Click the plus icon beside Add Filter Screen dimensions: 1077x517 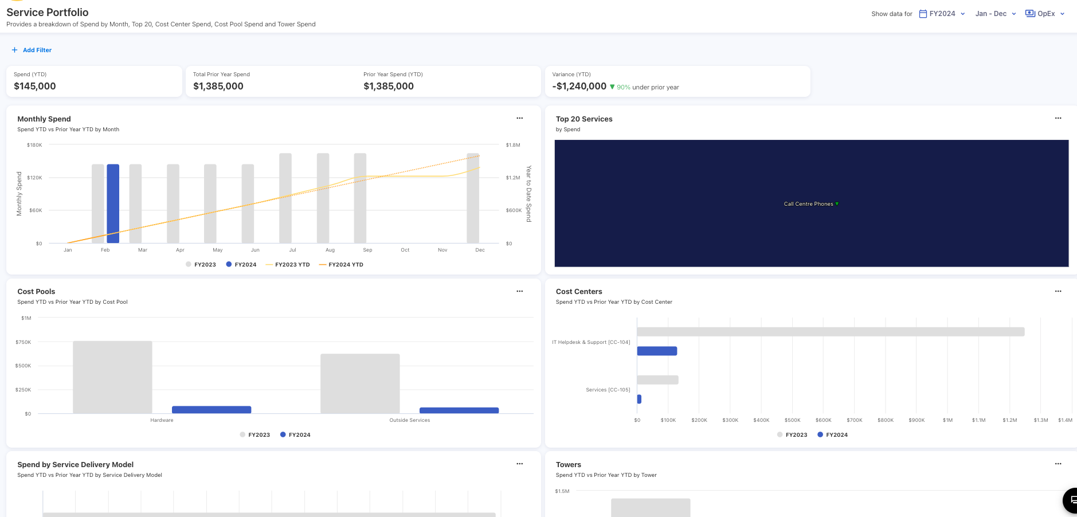[14, 50]
